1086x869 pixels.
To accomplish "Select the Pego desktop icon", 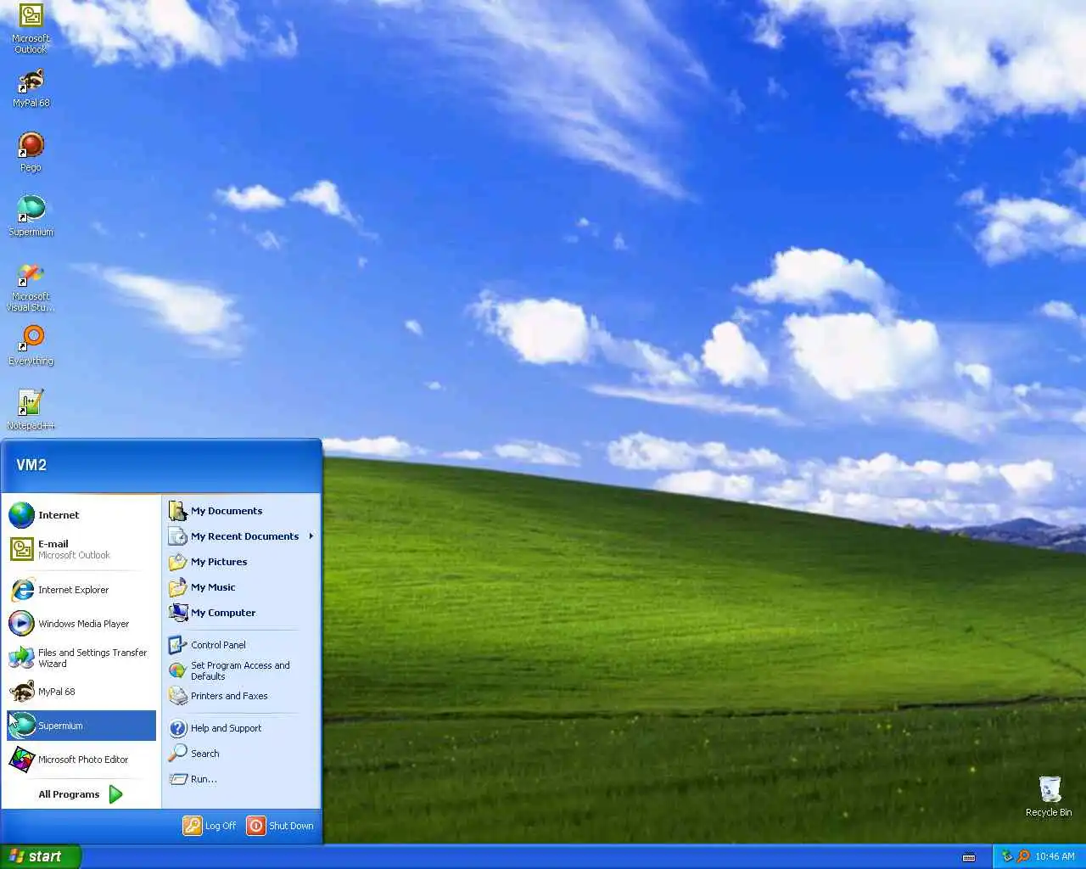I will 31,152.
